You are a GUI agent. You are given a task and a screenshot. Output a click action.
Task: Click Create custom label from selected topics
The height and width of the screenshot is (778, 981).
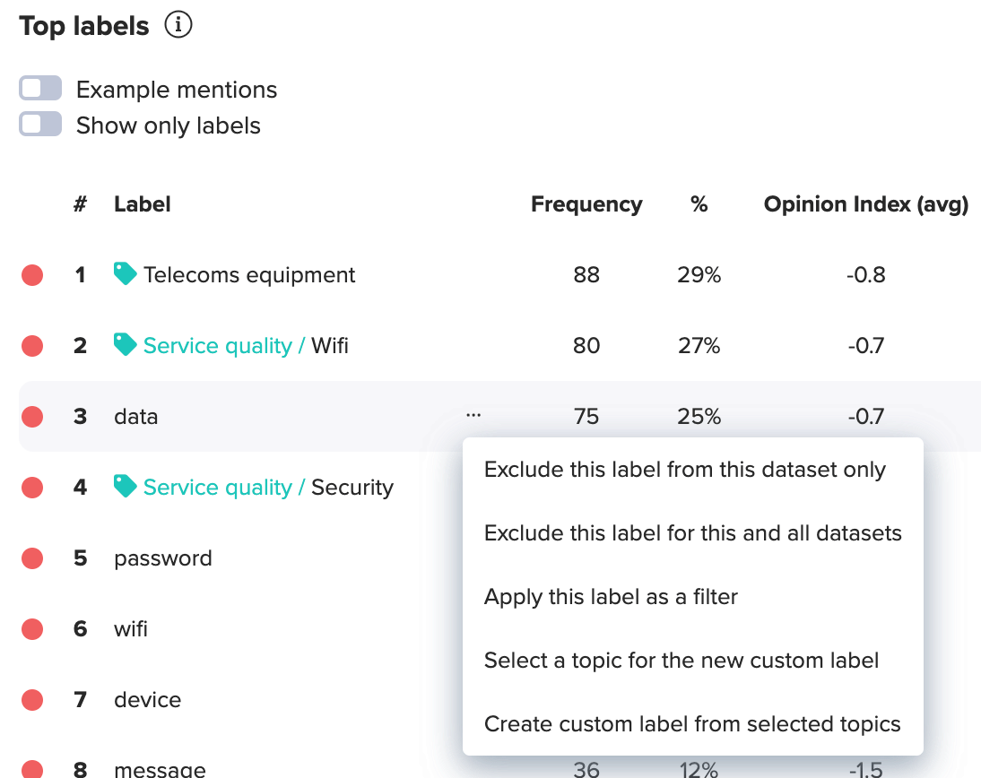coord(692,724)
